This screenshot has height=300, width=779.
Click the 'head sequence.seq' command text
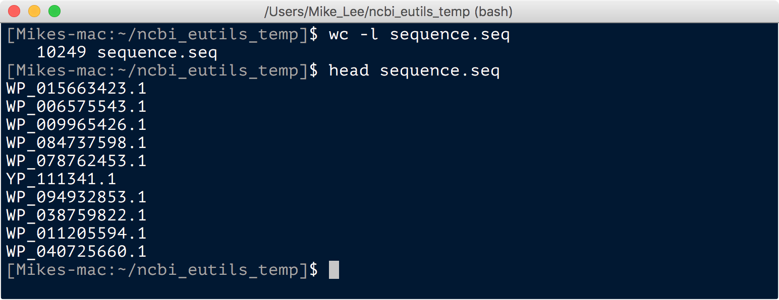point(414,70)
